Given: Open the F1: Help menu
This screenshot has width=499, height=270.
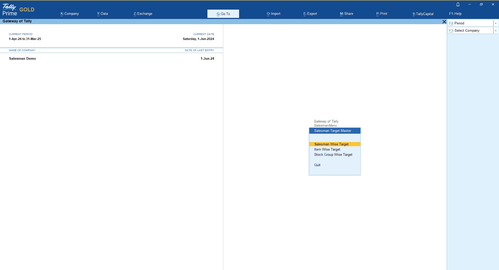Looking at the screenshot, I should coord(455,14).
